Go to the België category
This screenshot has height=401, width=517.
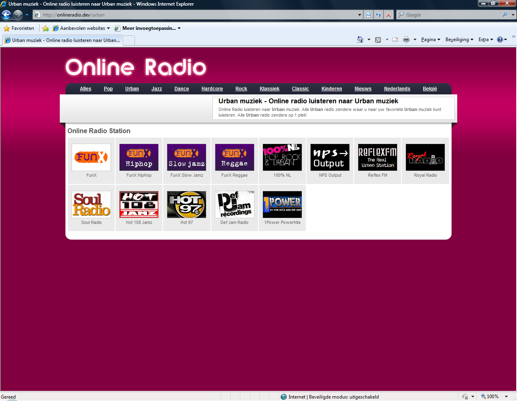click(430, 89)
